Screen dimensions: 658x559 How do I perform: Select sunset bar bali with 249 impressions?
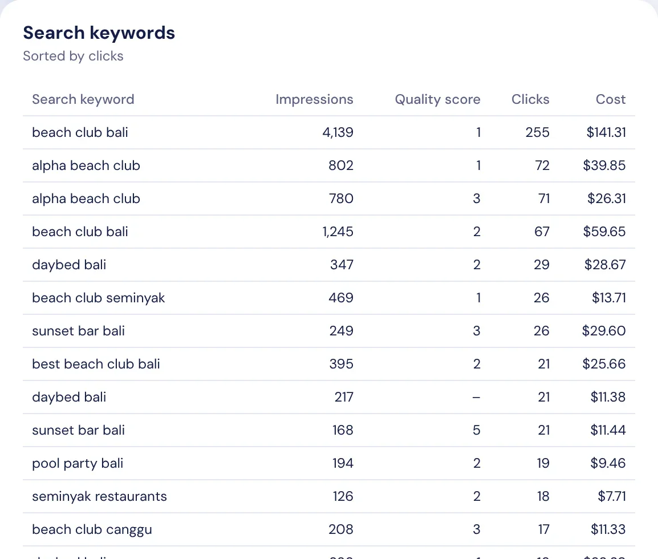point(329,331)
